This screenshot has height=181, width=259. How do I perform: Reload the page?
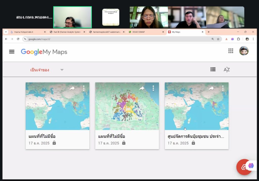coord(18,39)
